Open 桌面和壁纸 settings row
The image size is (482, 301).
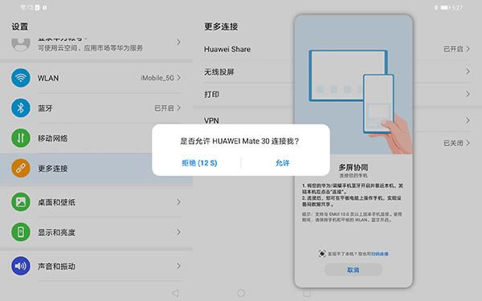point(96,202)
